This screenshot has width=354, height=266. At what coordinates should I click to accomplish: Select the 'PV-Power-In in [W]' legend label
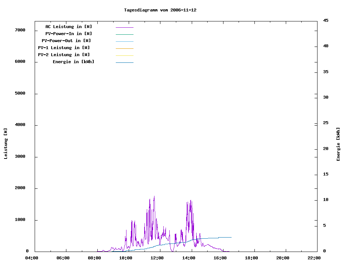pyautogui.click(x=69, y=34)
